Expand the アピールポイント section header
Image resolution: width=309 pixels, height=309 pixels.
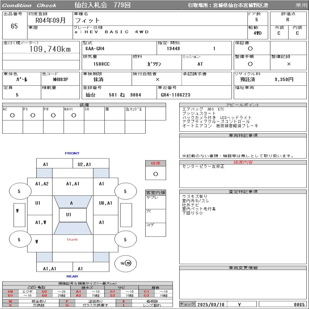(x=243, y=105)
